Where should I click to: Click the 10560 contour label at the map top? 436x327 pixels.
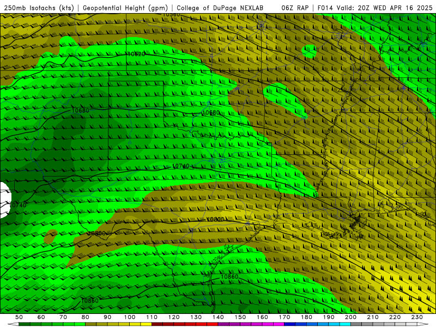tap(171, 15)
